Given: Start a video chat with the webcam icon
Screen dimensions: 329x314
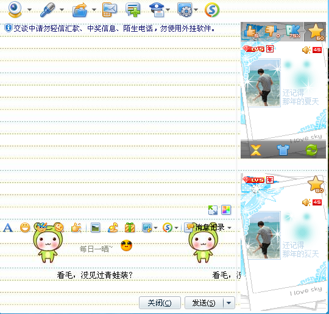Looking at the screenshot, I should (x=15, y=10).
